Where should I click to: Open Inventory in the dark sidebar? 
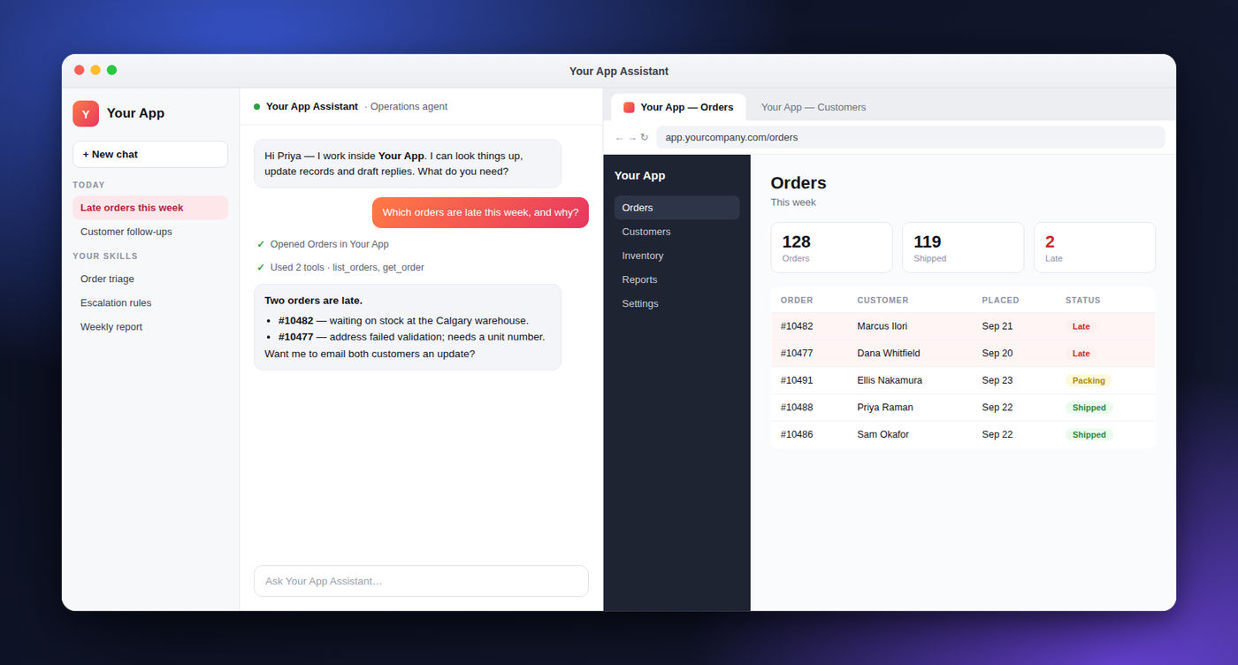[677, 256]
